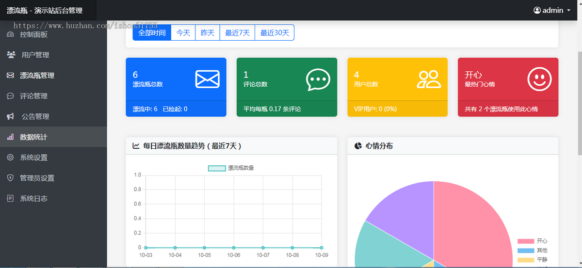The width and height of the screenshot is (582, 268).
Task: Click the envelope icon beside 漂流瓶管理
Action: pos(10,76)
